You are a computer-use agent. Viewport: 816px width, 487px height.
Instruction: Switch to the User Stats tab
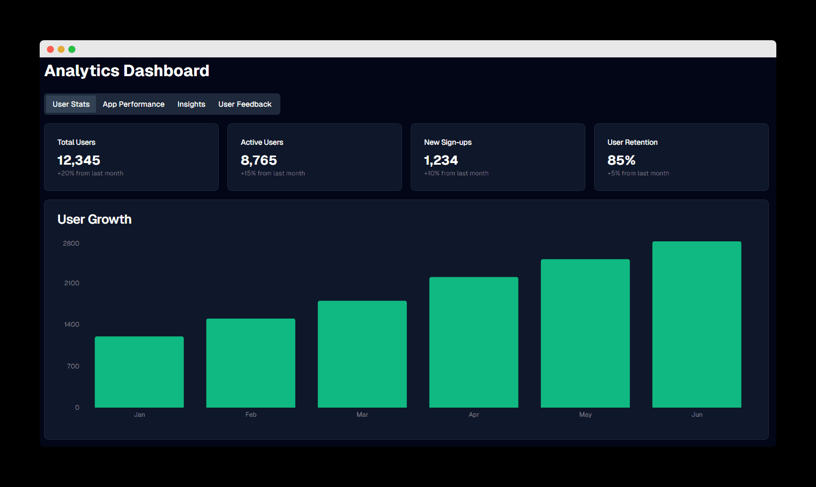(x=71, y=104)
